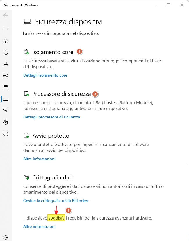This screenshot has height=241, width=189.
Task: Open Dettagli isolamento core link
Action: (45, 75)
